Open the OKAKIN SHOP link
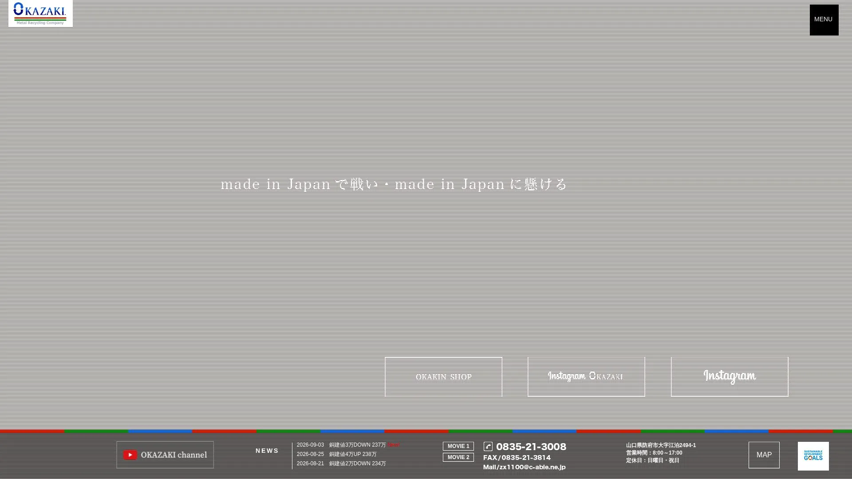 click(443, 377)
